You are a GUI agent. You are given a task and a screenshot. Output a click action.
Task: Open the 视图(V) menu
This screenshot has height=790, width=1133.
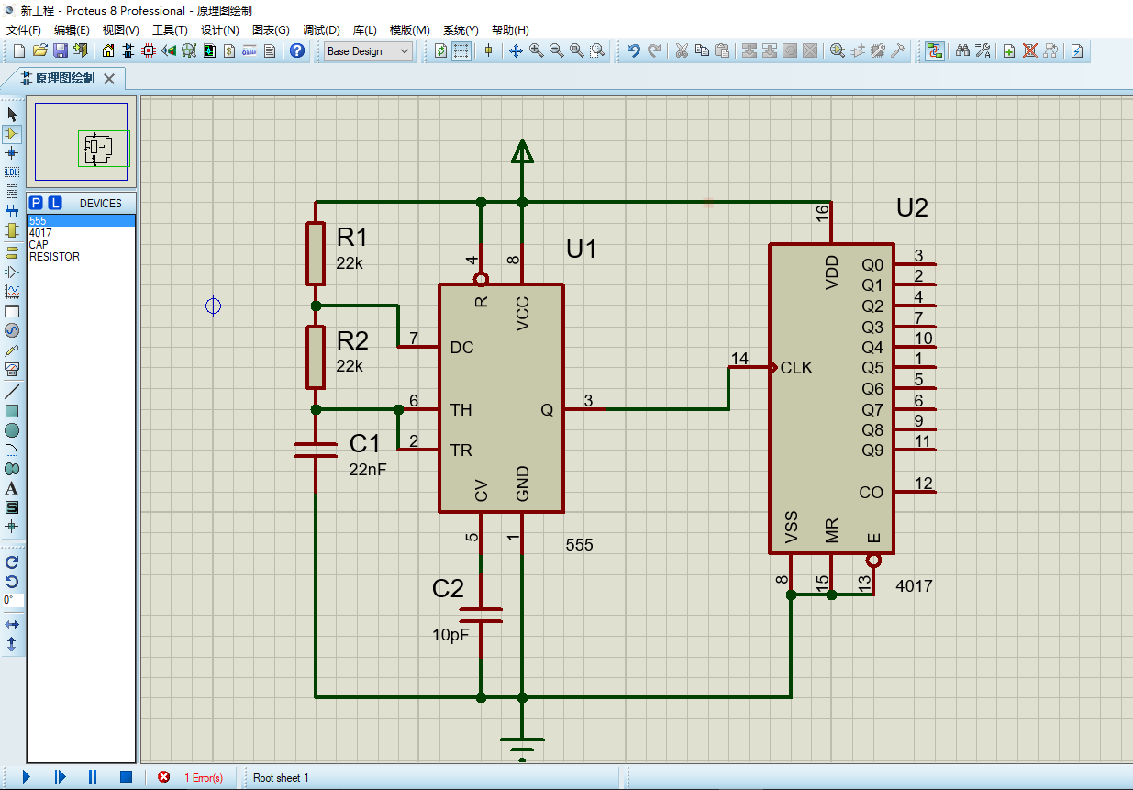coord(121,29)
